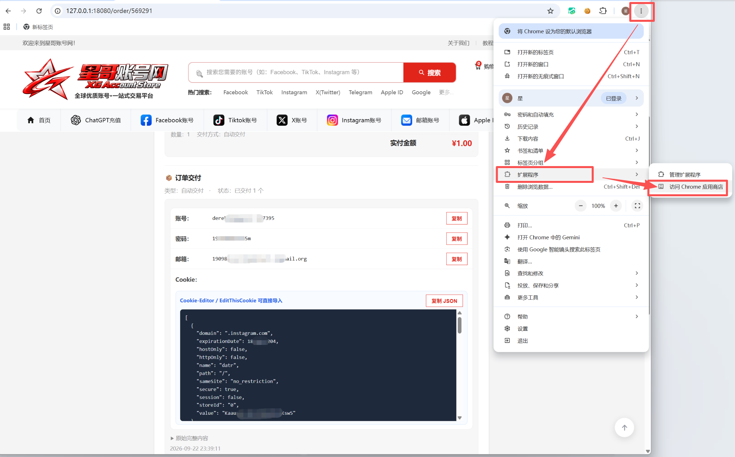This screenshot has height=457, width=735.
Task: Expand the 历史记录 submenu
Action: pos(571,126)
